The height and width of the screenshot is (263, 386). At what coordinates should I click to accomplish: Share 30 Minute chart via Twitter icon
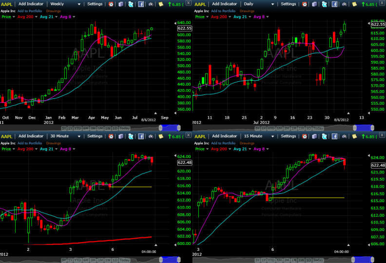pos(131,136)
